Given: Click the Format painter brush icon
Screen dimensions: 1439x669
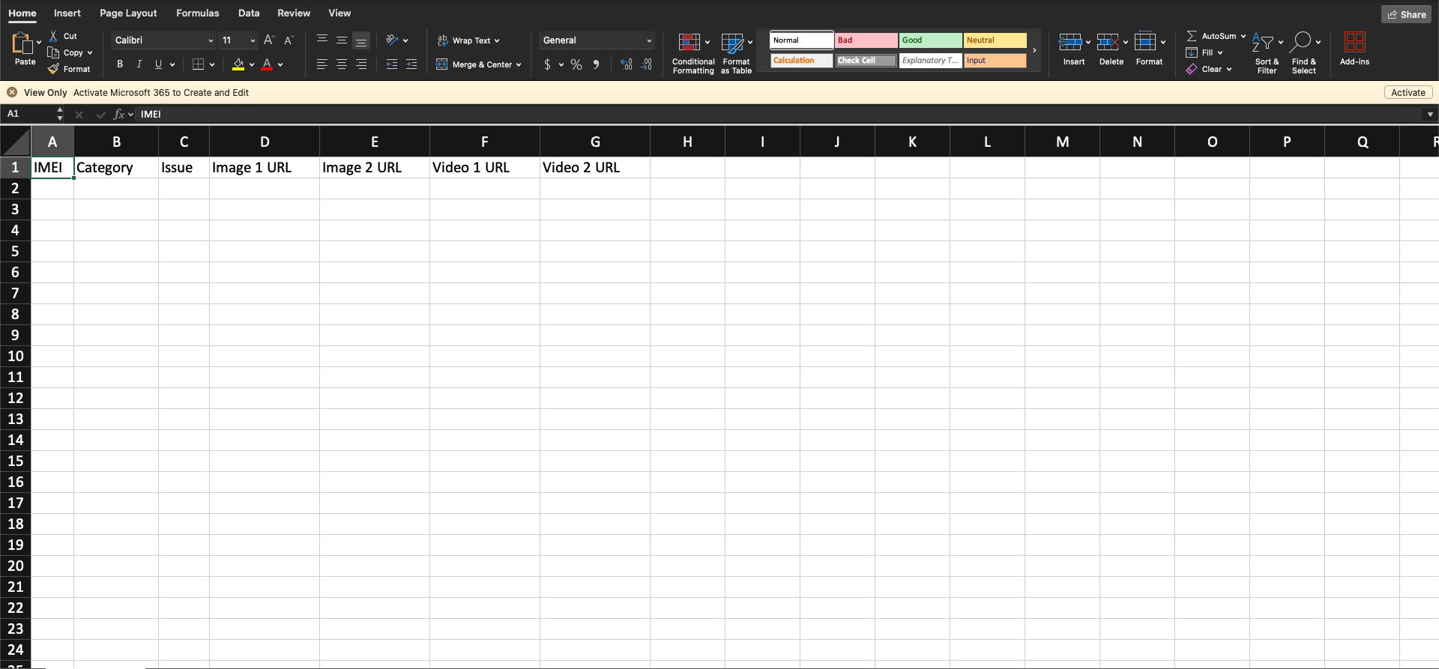Looking at the screenshot, I should pos(53,69).
